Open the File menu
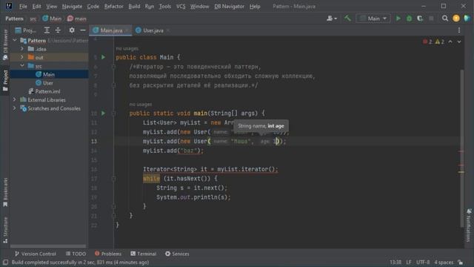474x267 pixels. [23, 7]
